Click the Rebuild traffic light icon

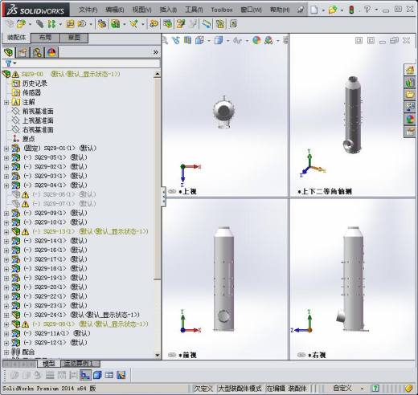pyautogui.click(x=351, y=10)
